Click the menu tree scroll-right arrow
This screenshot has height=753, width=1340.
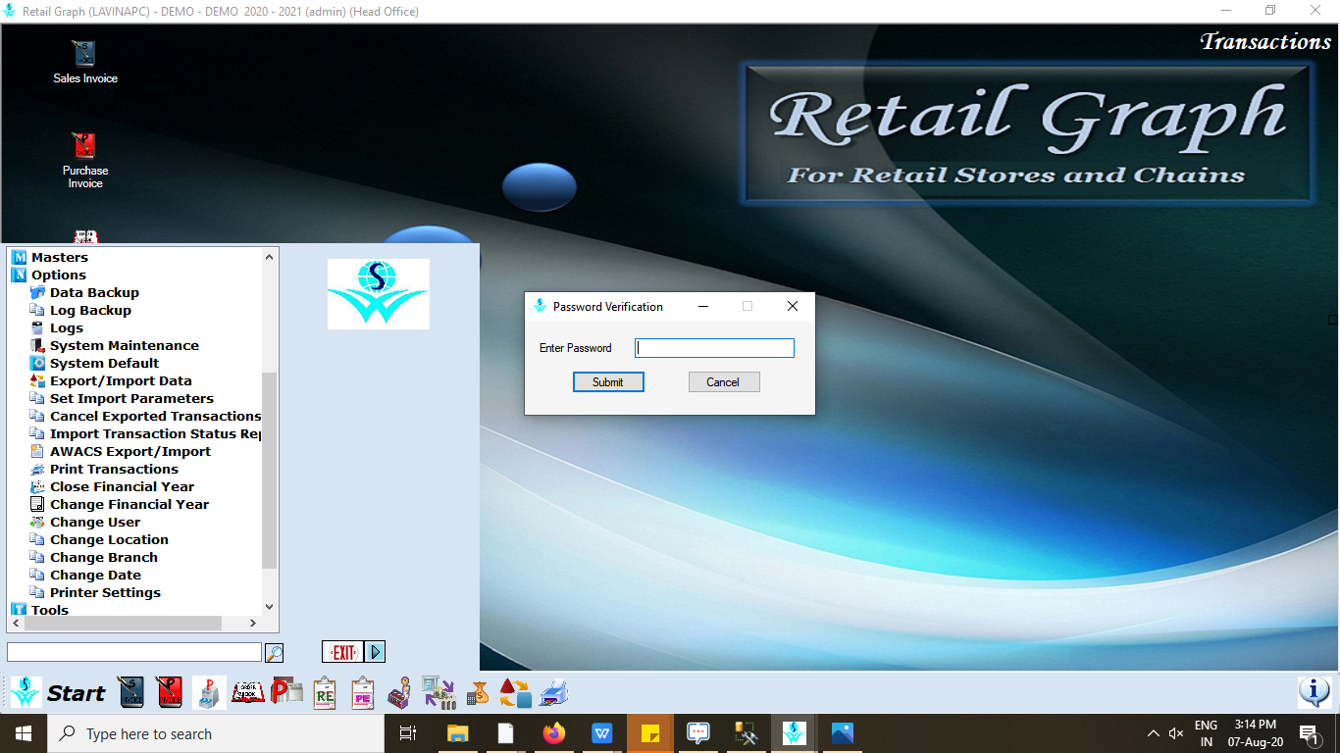coord(253,624)
